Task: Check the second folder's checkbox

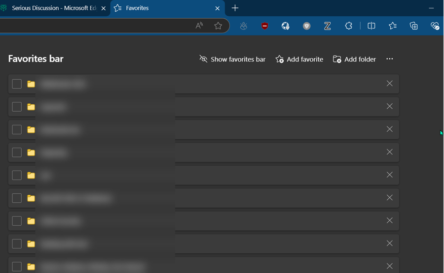Action: (17, 107)
